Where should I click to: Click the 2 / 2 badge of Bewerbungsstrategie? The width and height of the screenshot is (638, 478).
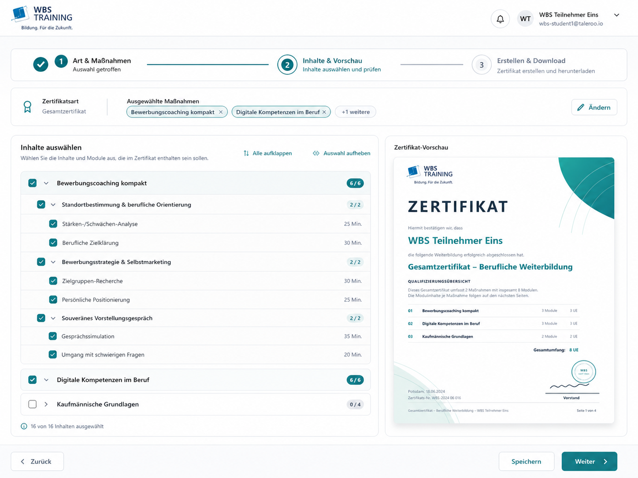click(x=355, y=262)
